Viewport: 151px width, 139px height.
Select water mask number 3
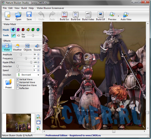pyautogui.click(x=23, y=30)
